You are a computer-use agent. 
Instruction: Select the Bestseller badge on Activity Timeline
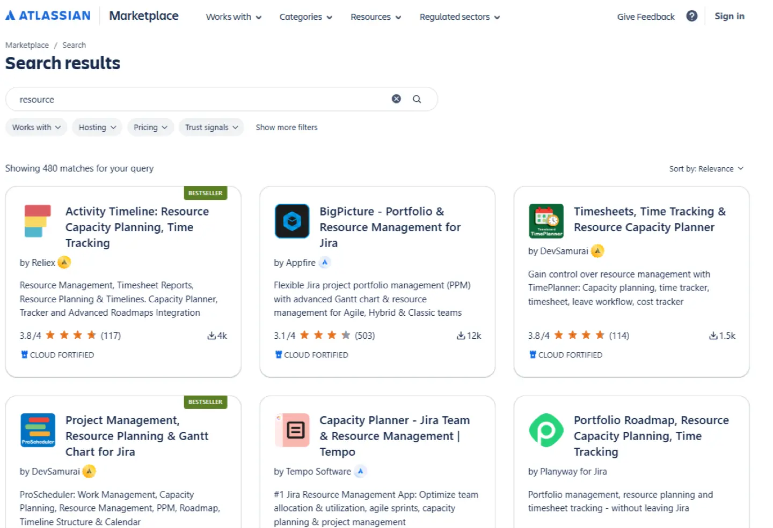[205, 193]
